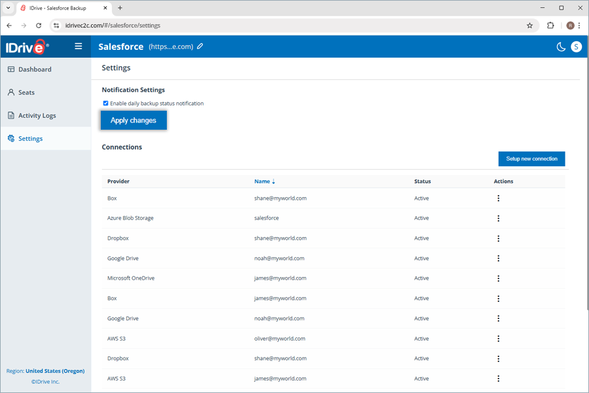Open the Seats sidebar item
589x393 pixels.
tap(26, 92)
